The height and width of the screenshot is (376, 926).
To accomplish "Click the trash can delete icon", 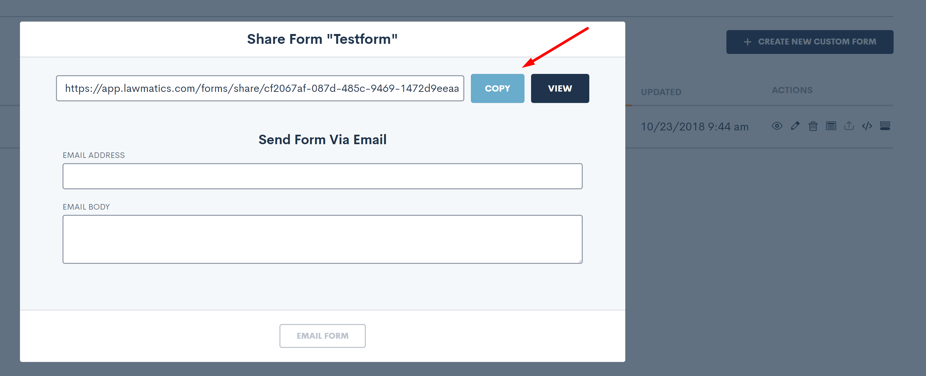I will (813, 126).
